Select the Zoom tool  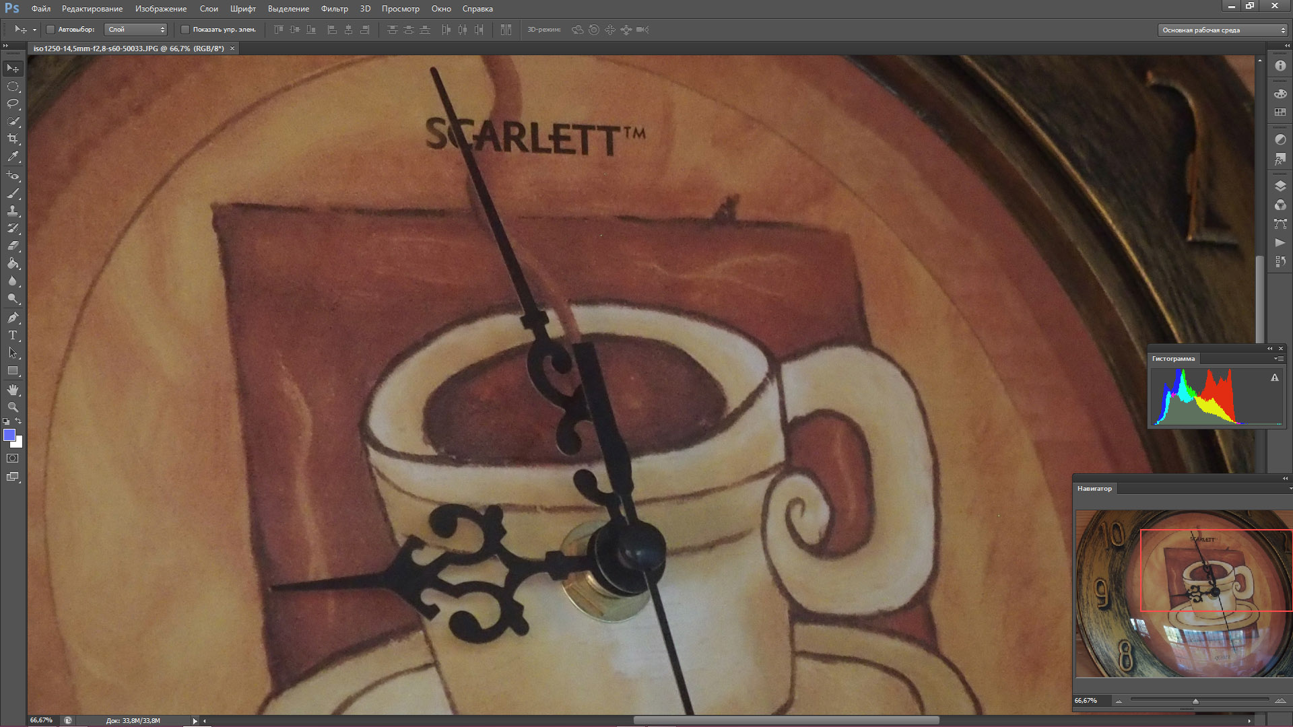pyautogui.click(x=13, y=407)
